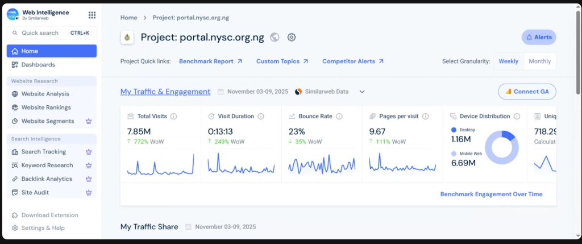Screen dimensions: 582x244
Task: Expand the Similarweb Data source dropdown
Action: [362, 92]
